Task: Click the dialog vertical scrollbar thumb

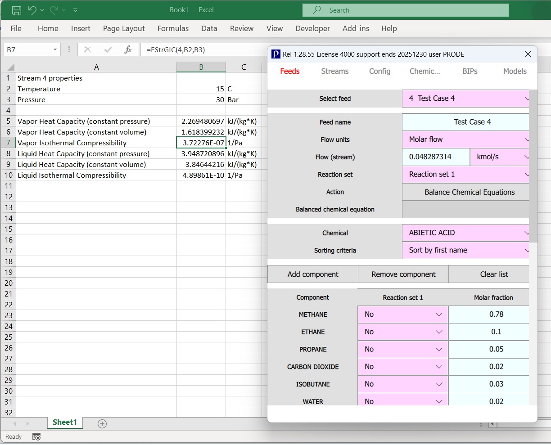Action: coord(533,166)
